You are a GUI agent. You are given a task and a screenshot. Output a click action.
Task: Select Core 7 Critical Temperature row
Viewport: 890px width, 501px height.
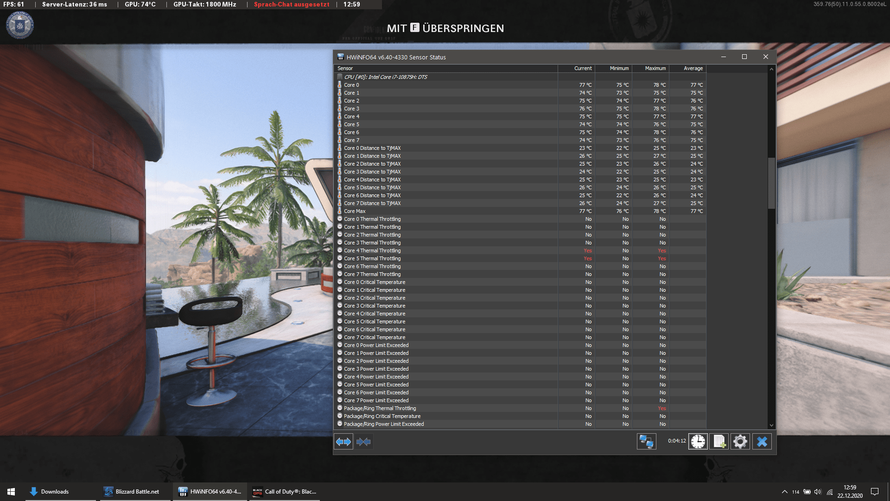point(520,337)
